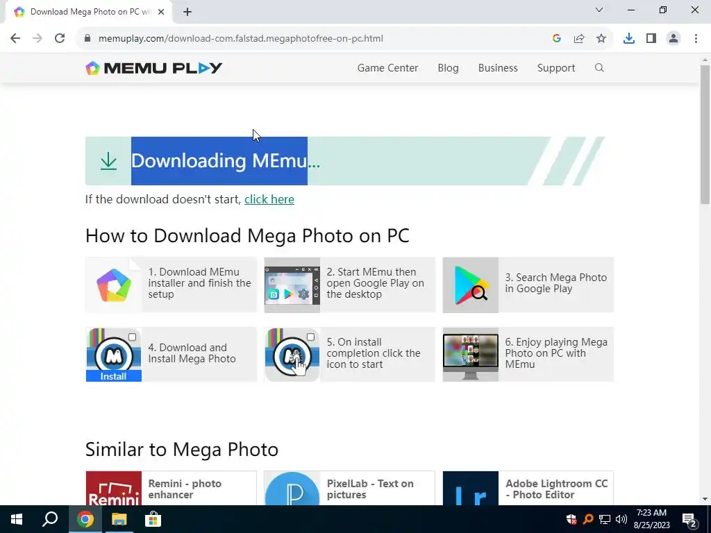Open the Remini photo enhancer link
Screen dimensions: 711x533
(x=185, y=489)
